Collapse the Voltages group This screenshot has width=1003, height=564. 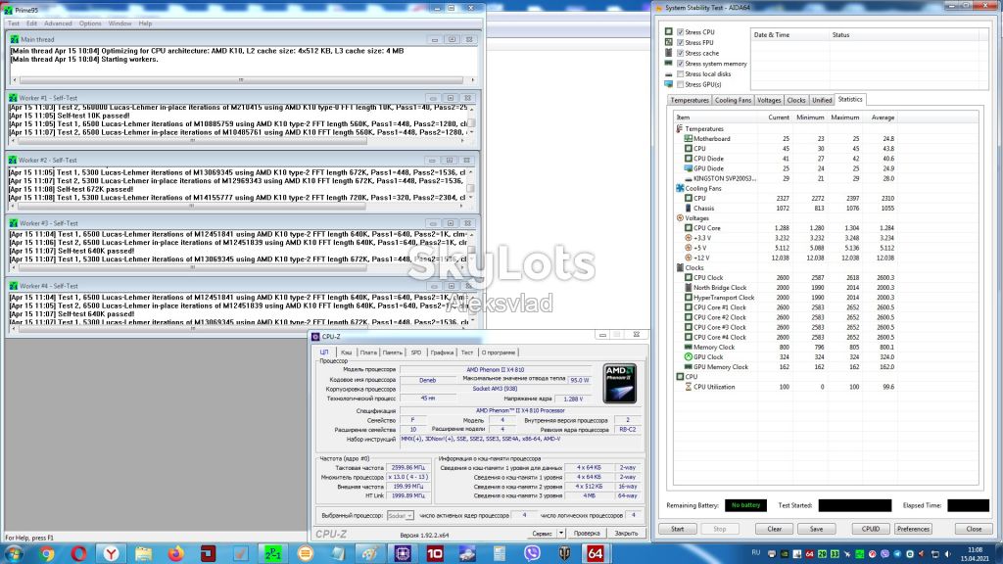(x=680, y=218)
